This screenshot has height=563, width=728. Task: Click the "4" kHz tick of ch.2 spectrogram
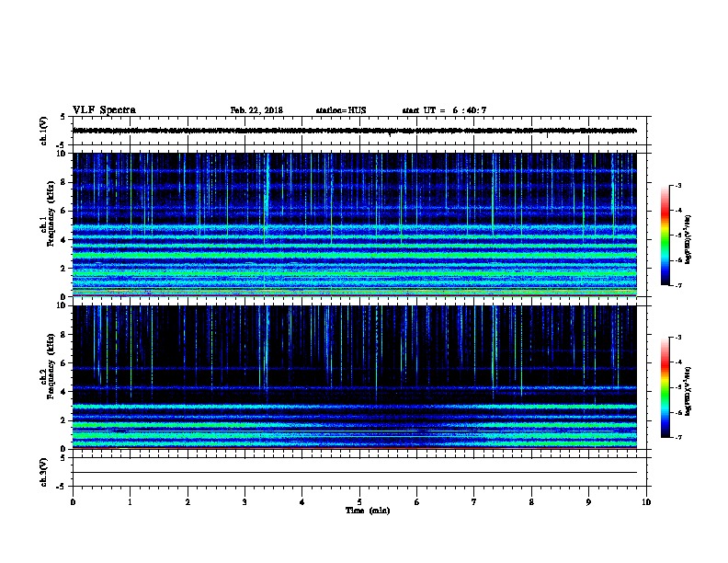coord(63,392)
